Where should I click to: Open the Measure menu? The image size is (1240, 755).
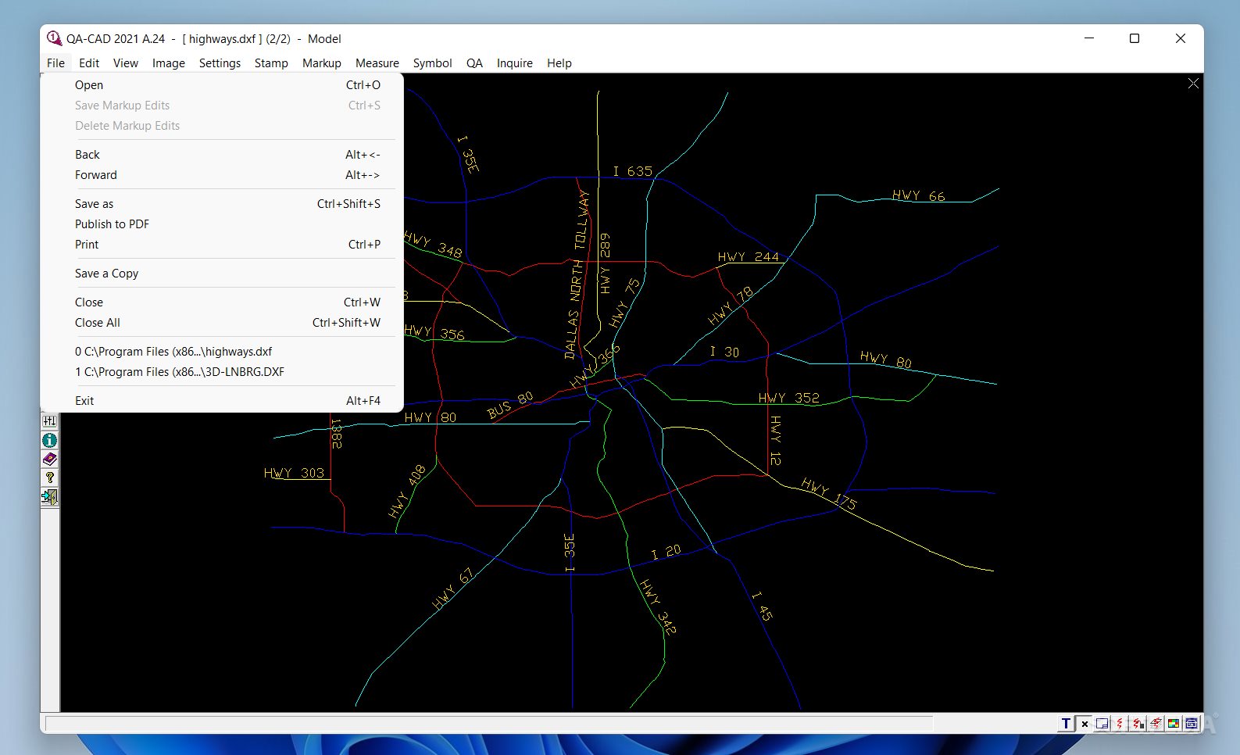[x=377, y=63]
